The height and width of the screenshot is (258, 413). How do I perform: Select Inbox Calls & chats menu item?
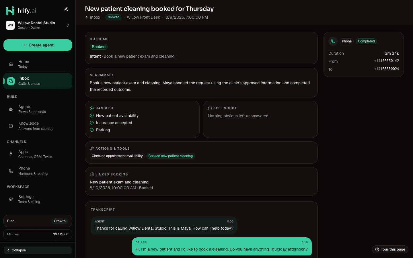tap(38, 81)
